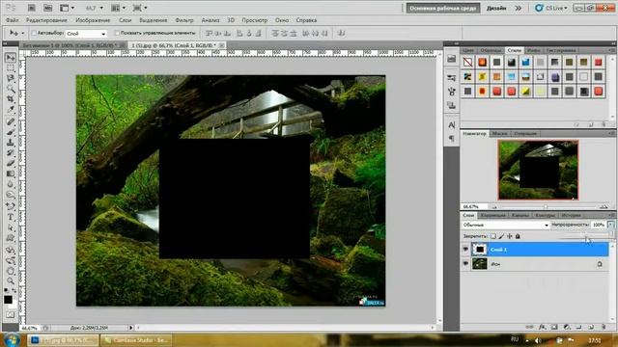618x347 pixels.
Task: Delete layer trash icon in Layers panel
Action: point(604,327)
